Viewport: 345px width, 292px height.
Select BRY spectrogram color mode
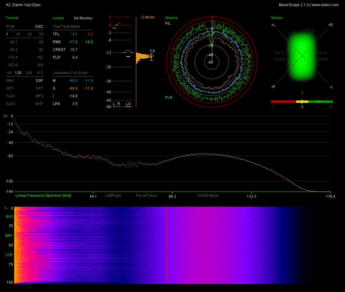click(x=9, y=236)
